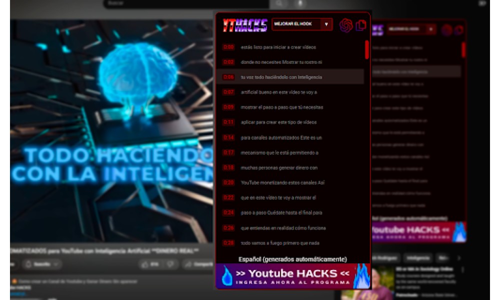Screen dimensions: 500x300
Task: Select line 'mecanismo que le está permitiendo a'
Action: (279, 152)
